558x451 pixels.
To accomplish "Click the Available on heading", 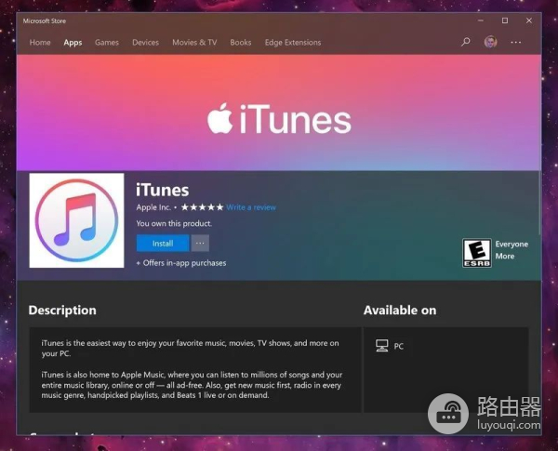I will [400, 310].
